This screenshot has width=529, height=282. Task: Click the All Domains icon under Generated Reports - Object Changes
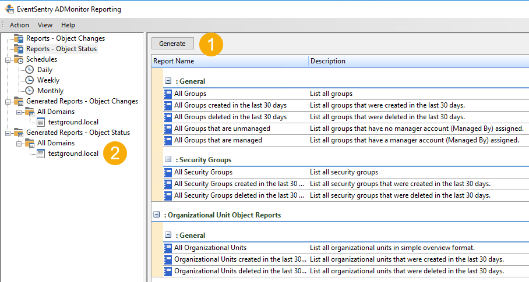pyautogui.click(x=30, y=112)
